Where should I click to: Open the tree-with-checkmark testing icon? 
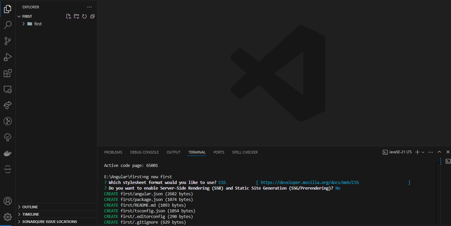(x=8, y=137)
